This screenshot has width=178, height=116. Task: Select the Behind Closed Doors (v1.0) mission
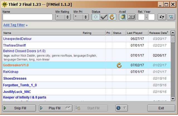click(24, 51)
